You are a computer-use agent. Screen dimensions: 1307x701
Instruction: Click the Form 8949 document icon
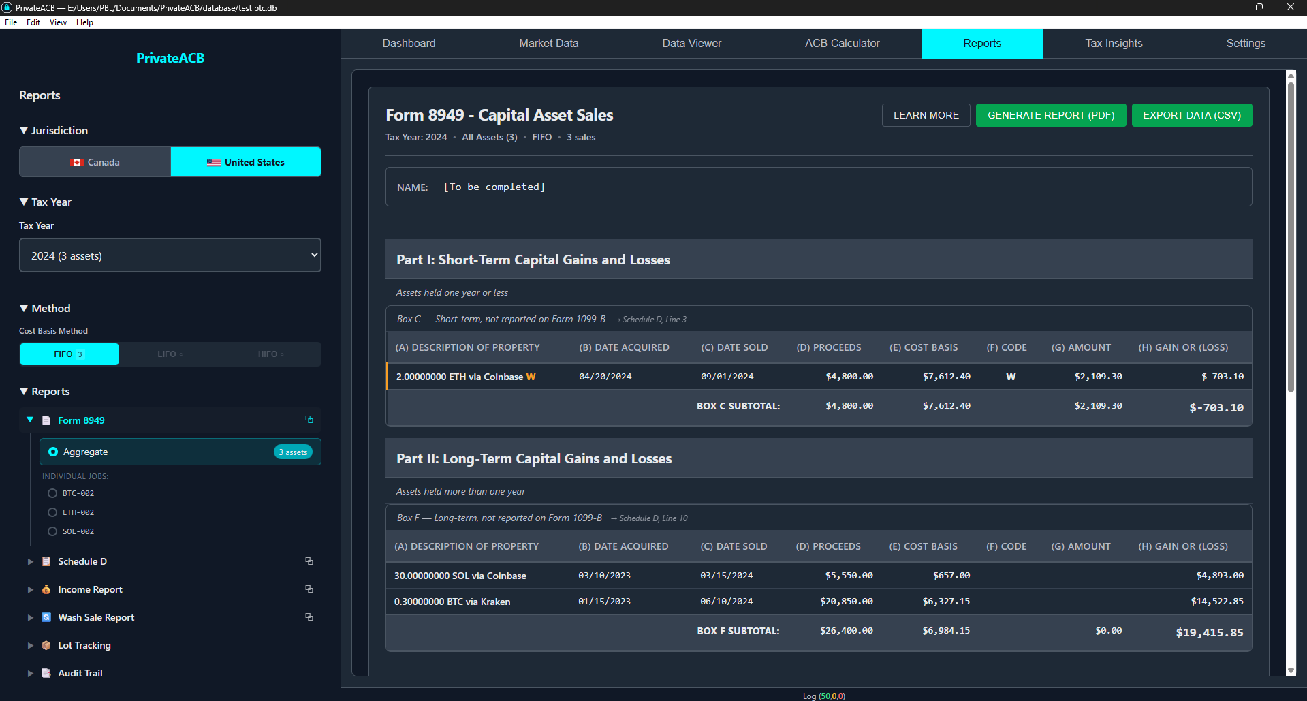[46, 420]
